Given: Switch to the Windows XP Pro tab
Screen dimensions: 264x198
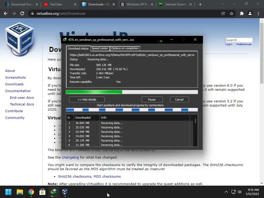Looking at the screenshot, I should pos(137,4).
